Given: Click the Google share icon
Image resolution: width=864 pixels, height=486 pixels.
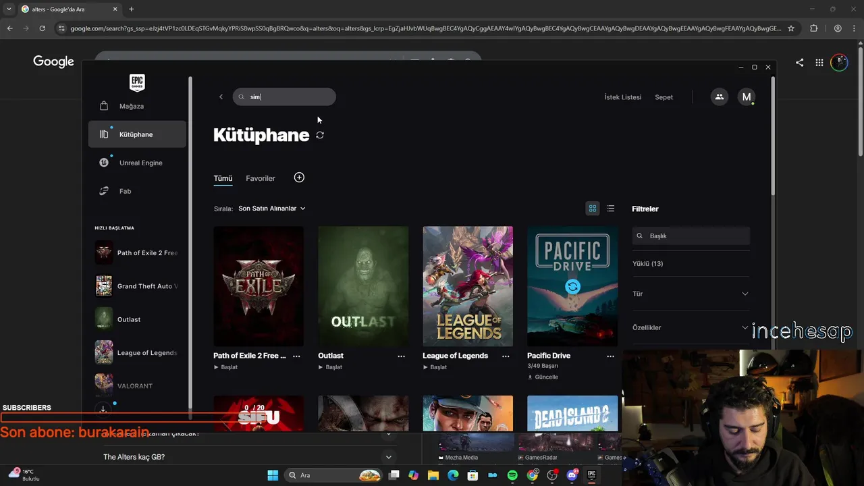Looking at the screenshot, I should pos(800,62).
